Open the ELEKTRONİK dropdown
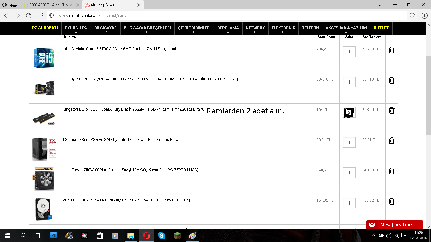431x242 pixels. [284, 28]
